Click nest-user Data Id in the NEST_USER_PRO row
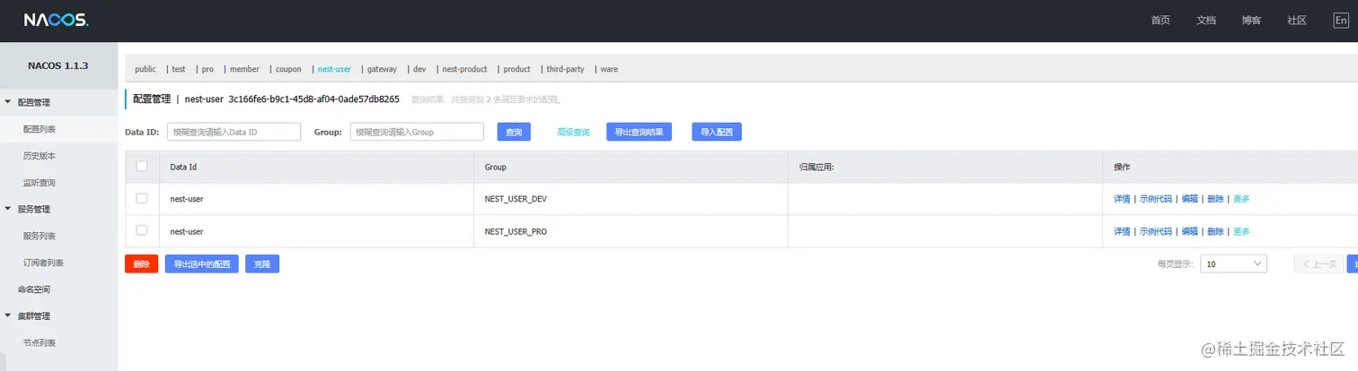The image size is (1358, 371). 187,231
